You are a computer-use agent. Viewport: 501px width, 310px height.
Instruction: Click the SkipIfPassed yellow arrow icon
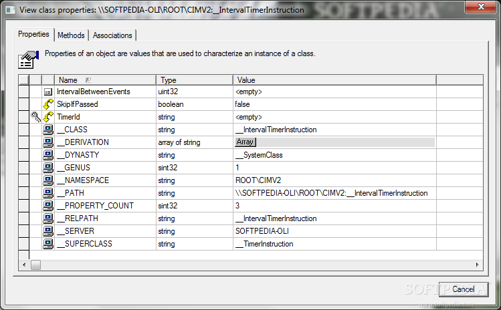tap(48, 104)
